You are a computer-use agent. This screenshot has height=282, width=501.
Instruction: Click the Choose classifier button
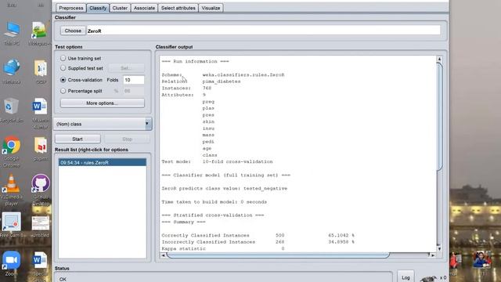73,31
